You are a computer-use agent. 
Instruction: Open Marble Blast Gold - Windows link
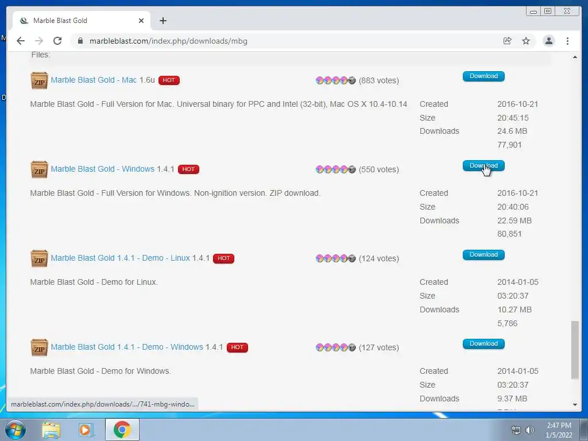coord(102,169)
